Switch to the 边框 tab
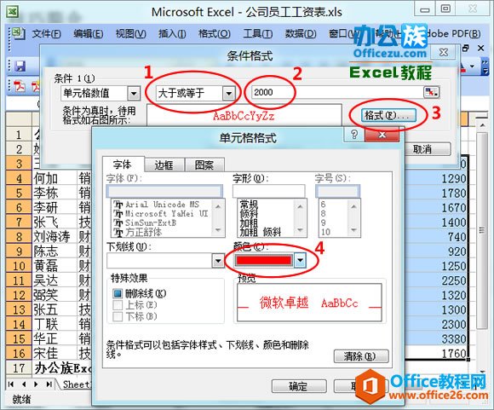This screenshot has height=410, width=494. [x=164, y=165]
